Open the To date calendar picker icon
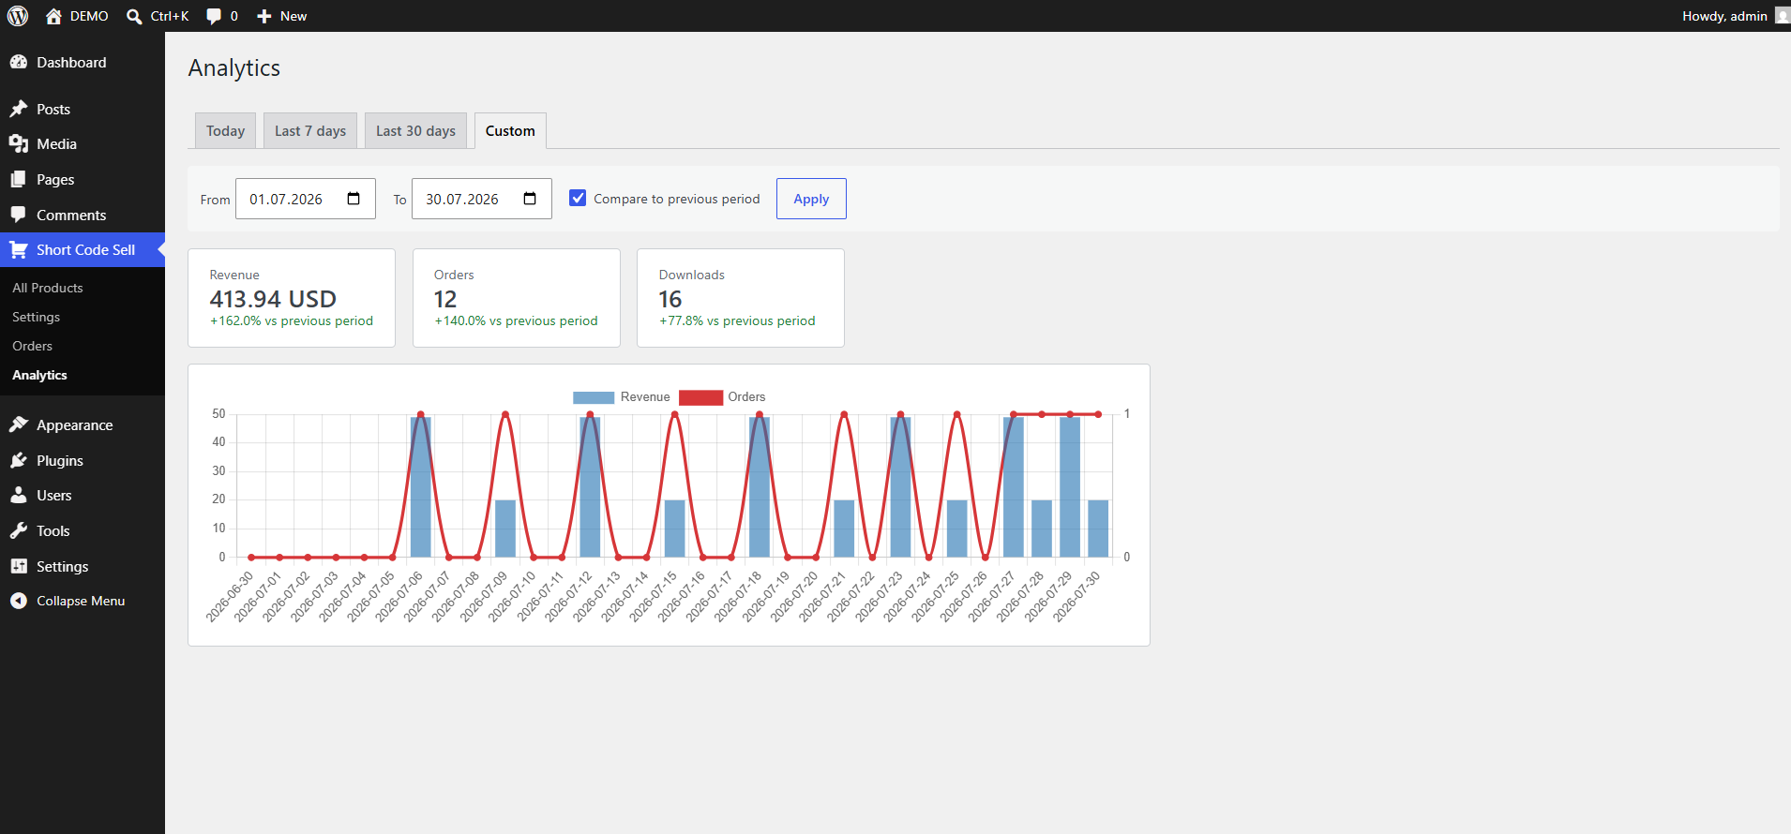Image resolution: width=1791 pixels, height=834 pixels. tap(530, 199)
